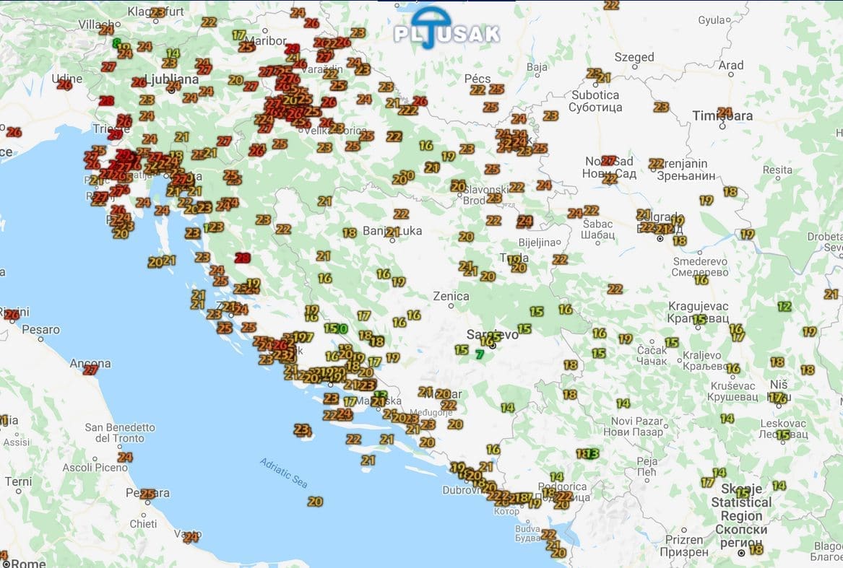Click the Adriatic Sea label
This screenshot has height=568, width=843.
click(x=284, y=473)
